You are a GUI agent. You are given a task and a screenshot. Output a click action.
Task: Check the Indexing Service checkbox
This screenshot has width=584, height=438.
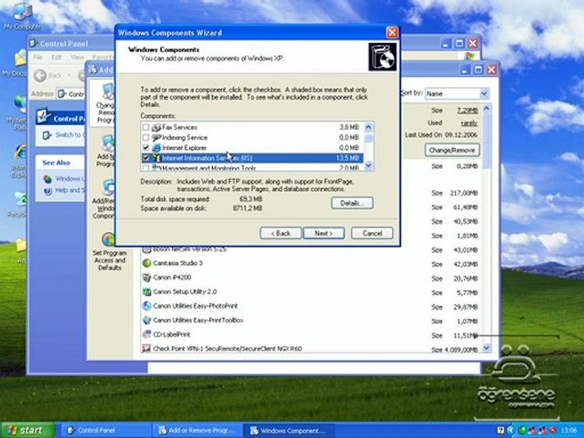pyautogui.click(x=145, y=137)
